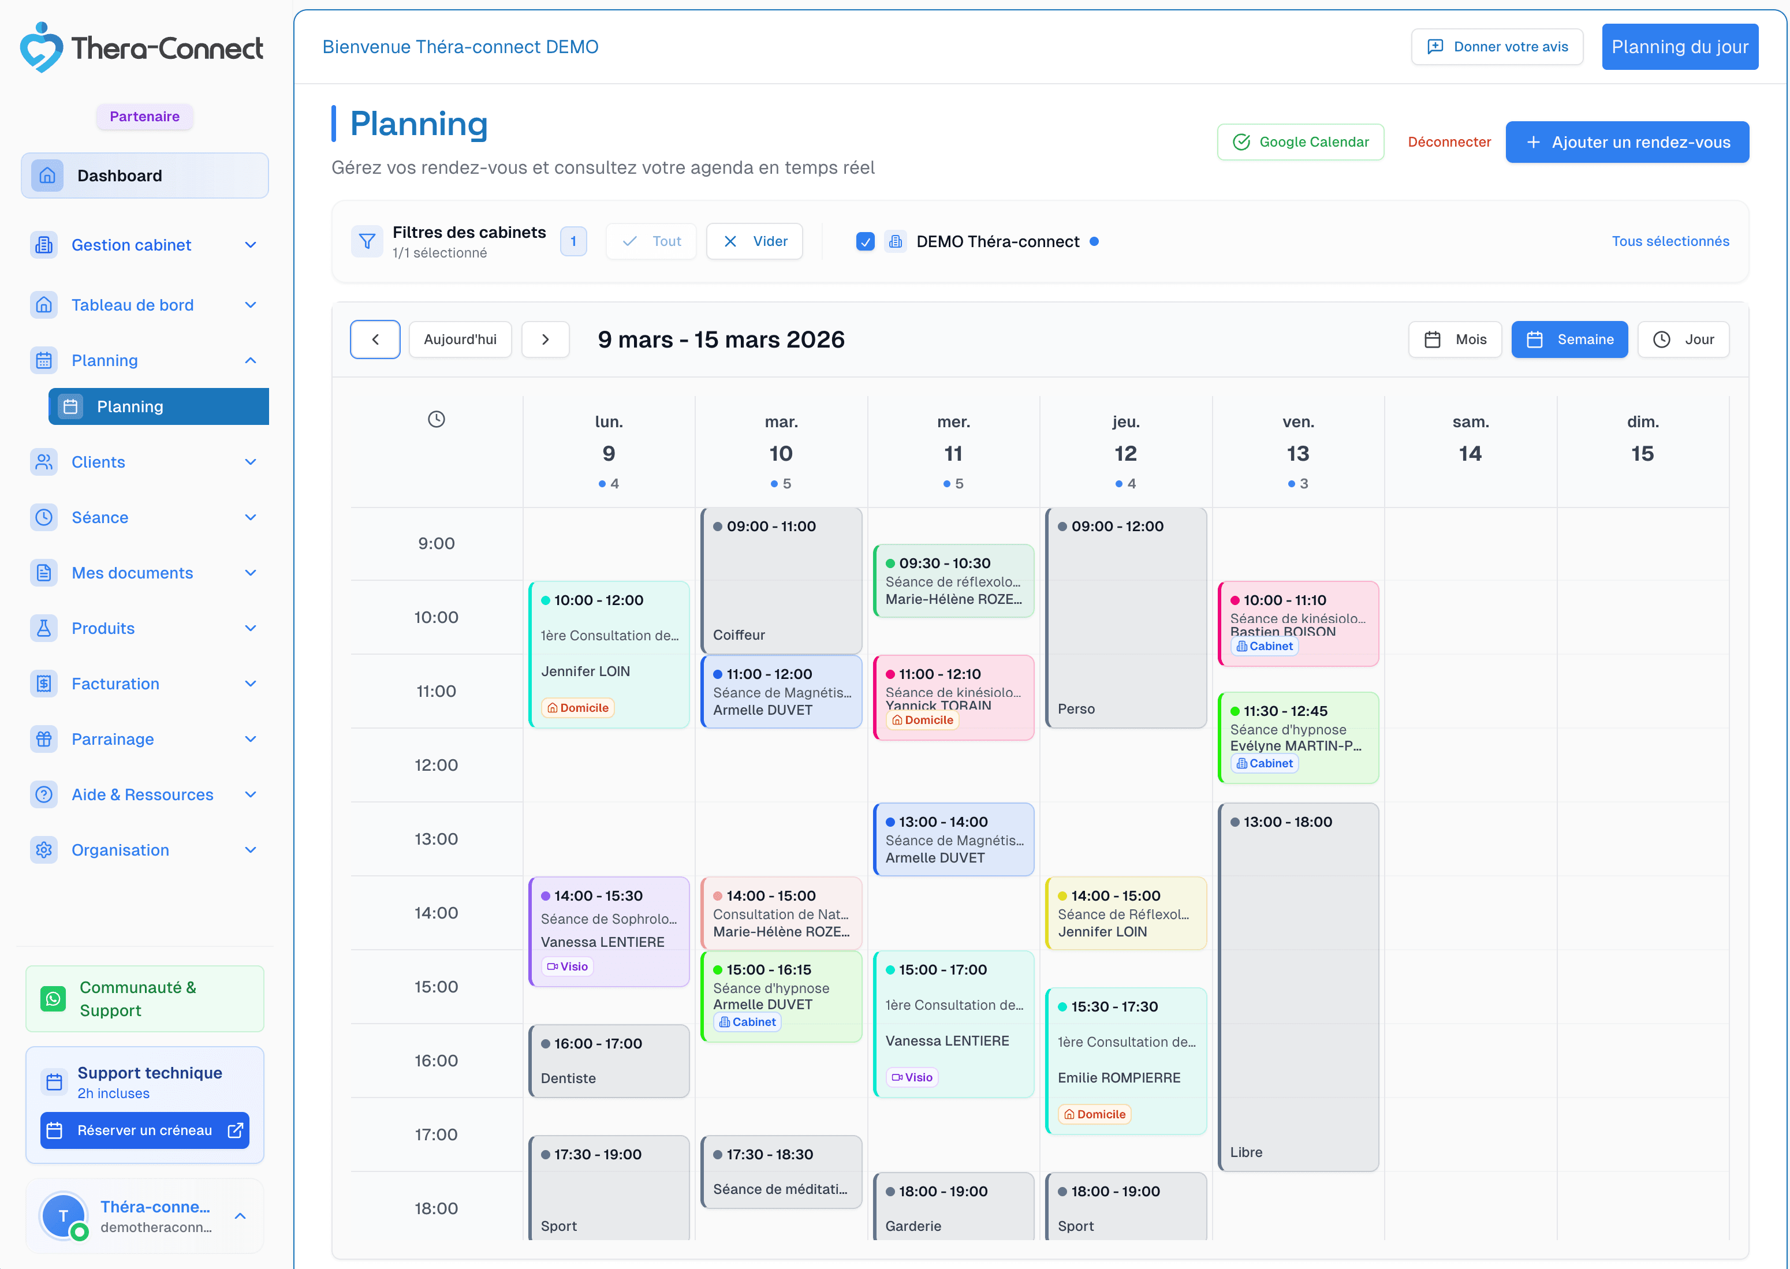This screenshot has height=1269, width=1790.
Task: Click the funnel filter icon
Action: click(367, 241)
